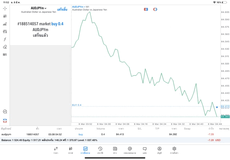Tap the BUY 0.4 price line marker
Image resolution: width=230 pixels, height=160 pixels.
[x=77, y=105]
